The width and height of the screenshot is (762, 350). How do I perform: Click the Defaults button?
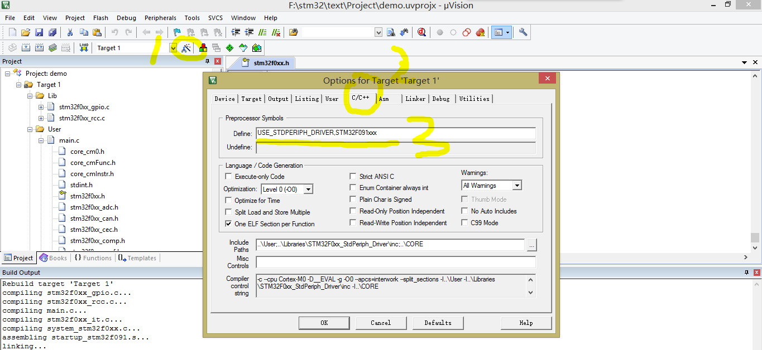click(x=438, y=323)
